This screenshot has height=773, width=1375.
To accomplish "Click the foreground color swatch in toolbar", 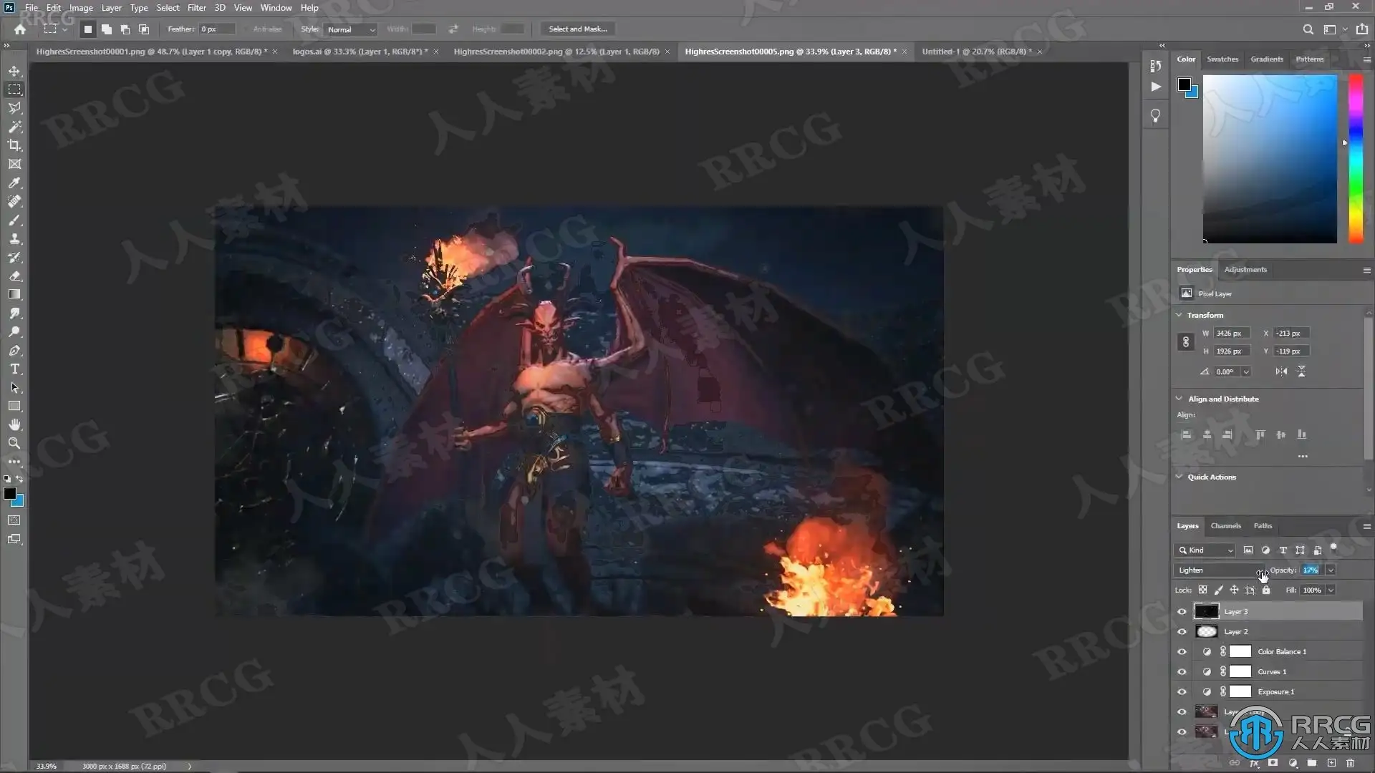I will point(10,493).
